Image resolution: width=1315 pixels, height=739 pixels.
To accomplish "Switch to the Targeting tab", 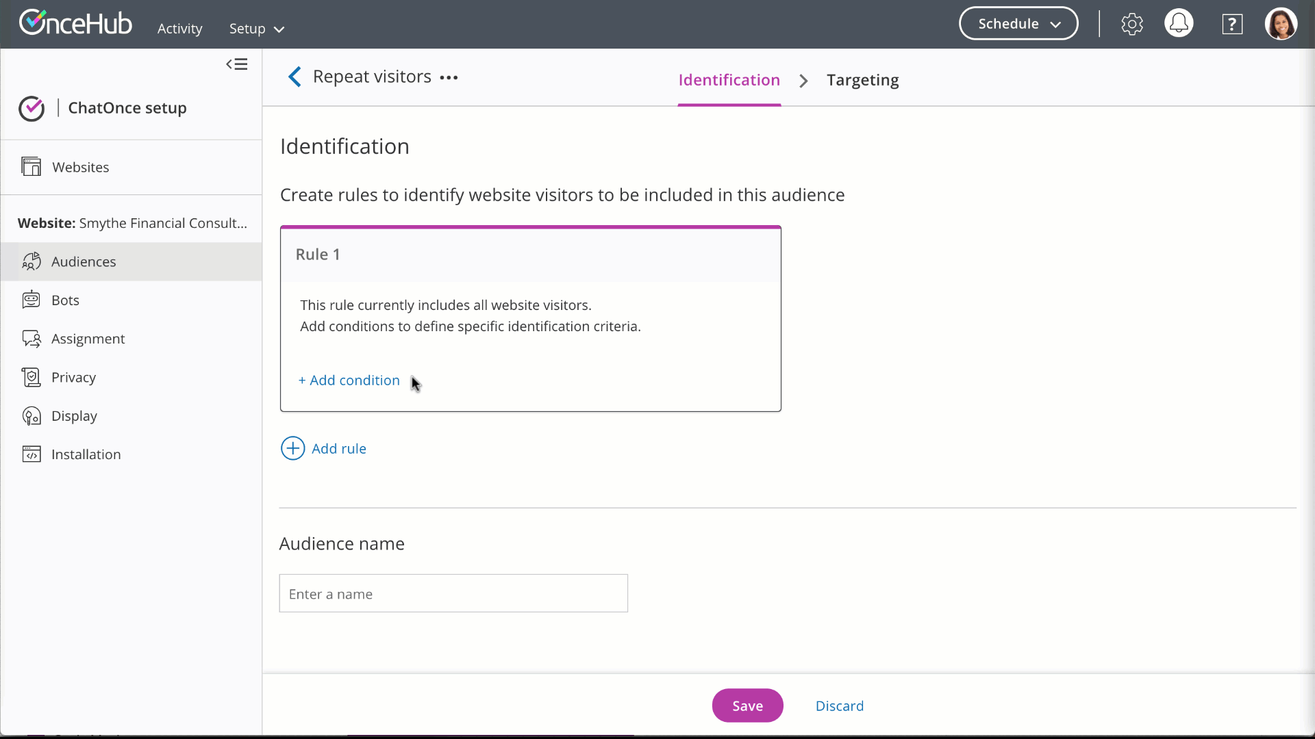I will tap(862, 80).
